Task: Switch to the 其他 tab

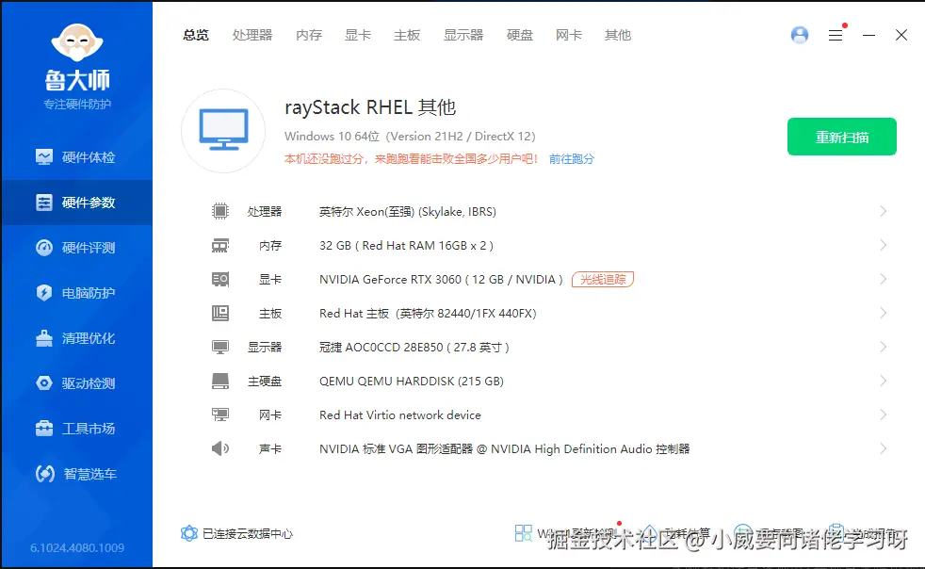Action: point(618,36)
